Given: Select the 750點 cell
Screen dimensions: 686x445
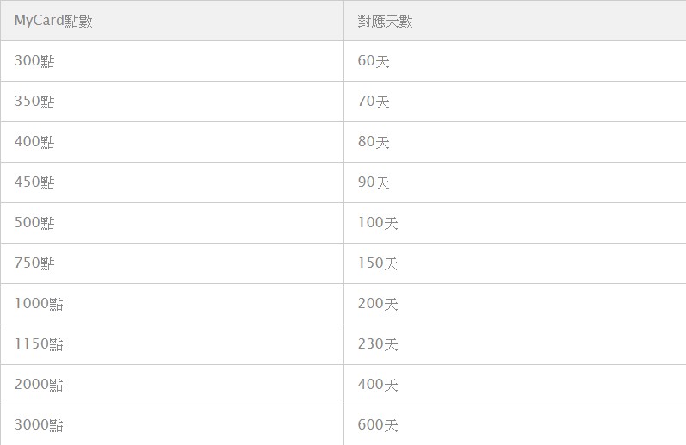Looking at the screenshot, I should (x=172, y=263).
